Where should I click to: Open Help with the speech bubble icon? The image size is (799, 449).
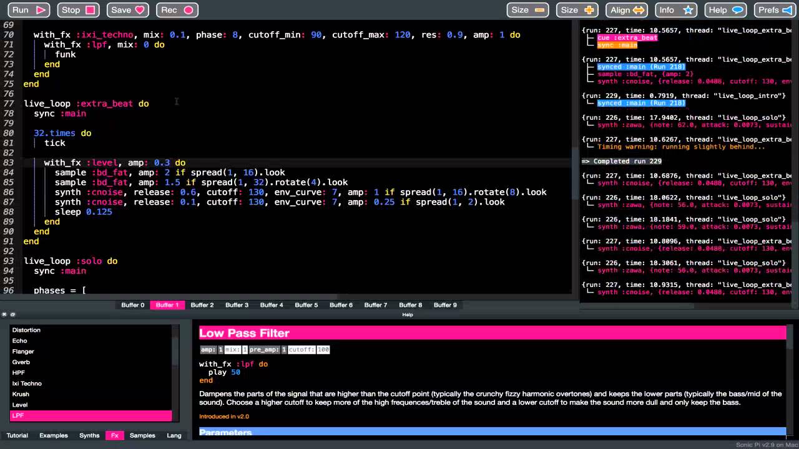(x=738, y=9)
